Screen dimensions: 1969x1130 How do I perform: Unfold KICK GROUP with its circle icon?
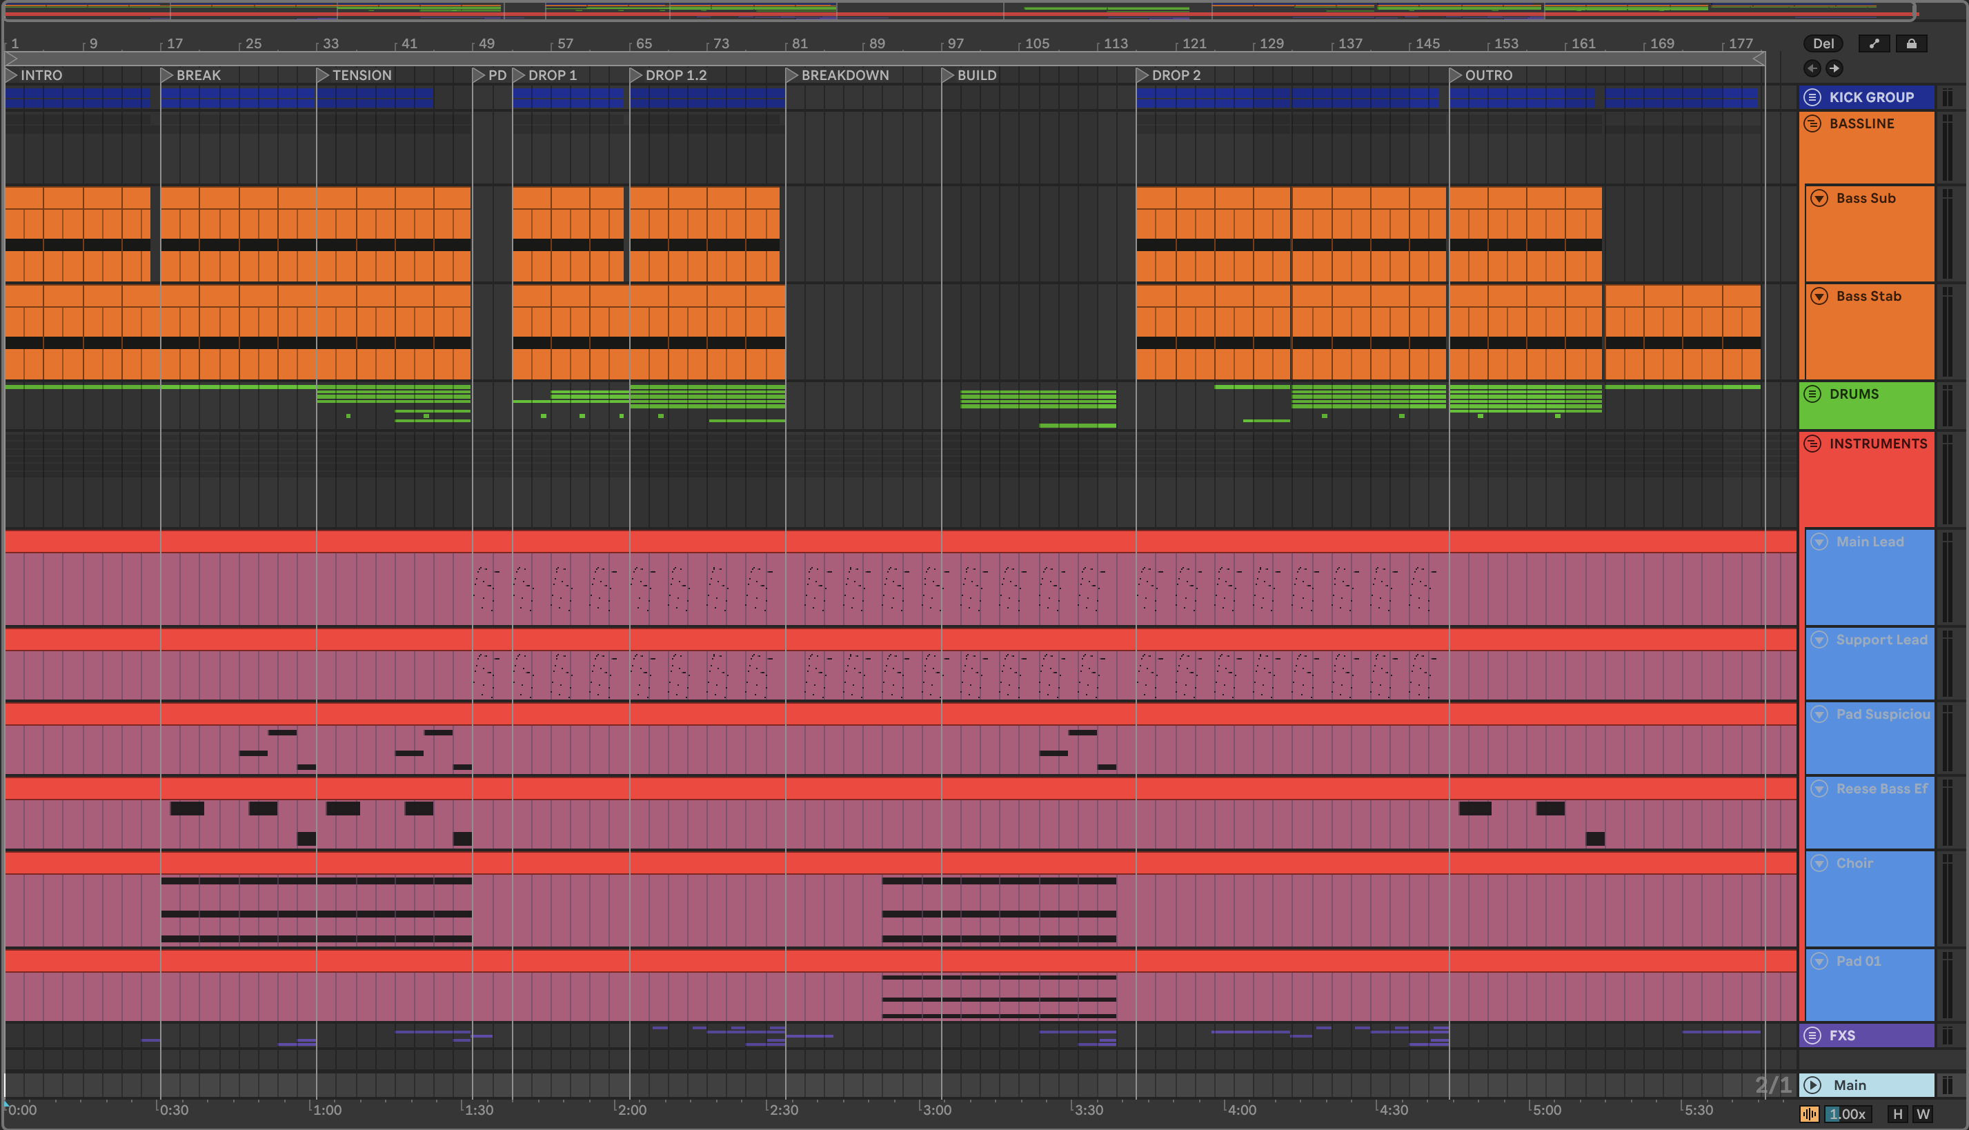click(x=1812, y=97)
